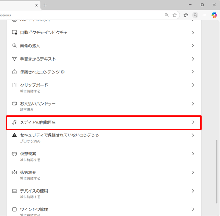Open 自動ピクチャインピクチャ settings
The width and height of the screenshot is (220, 216).
click(x=103, y=33)
